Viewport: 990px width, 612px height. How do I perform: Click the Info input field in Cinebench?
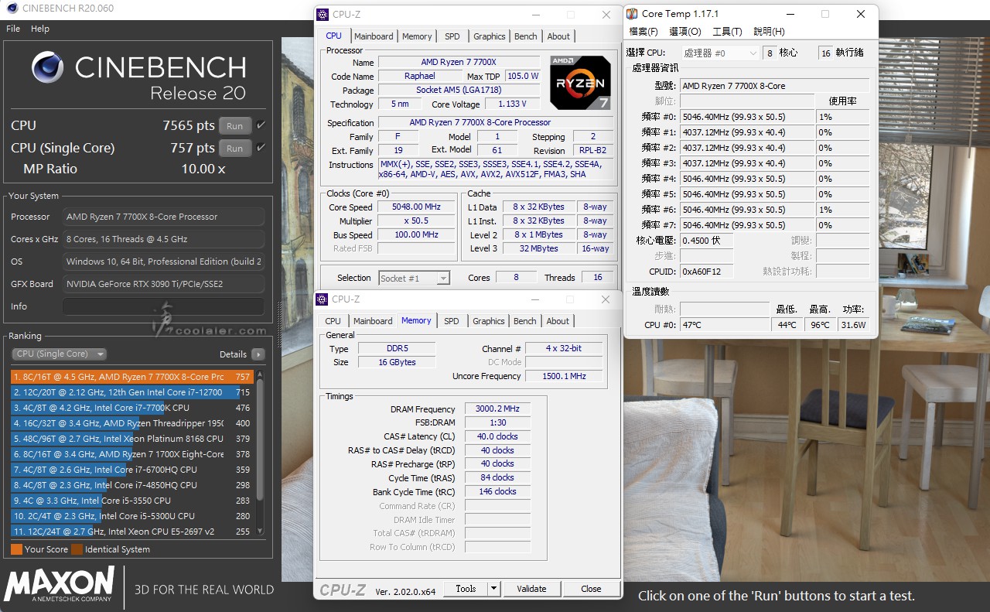pyautogui.click(x=163, y=306)
